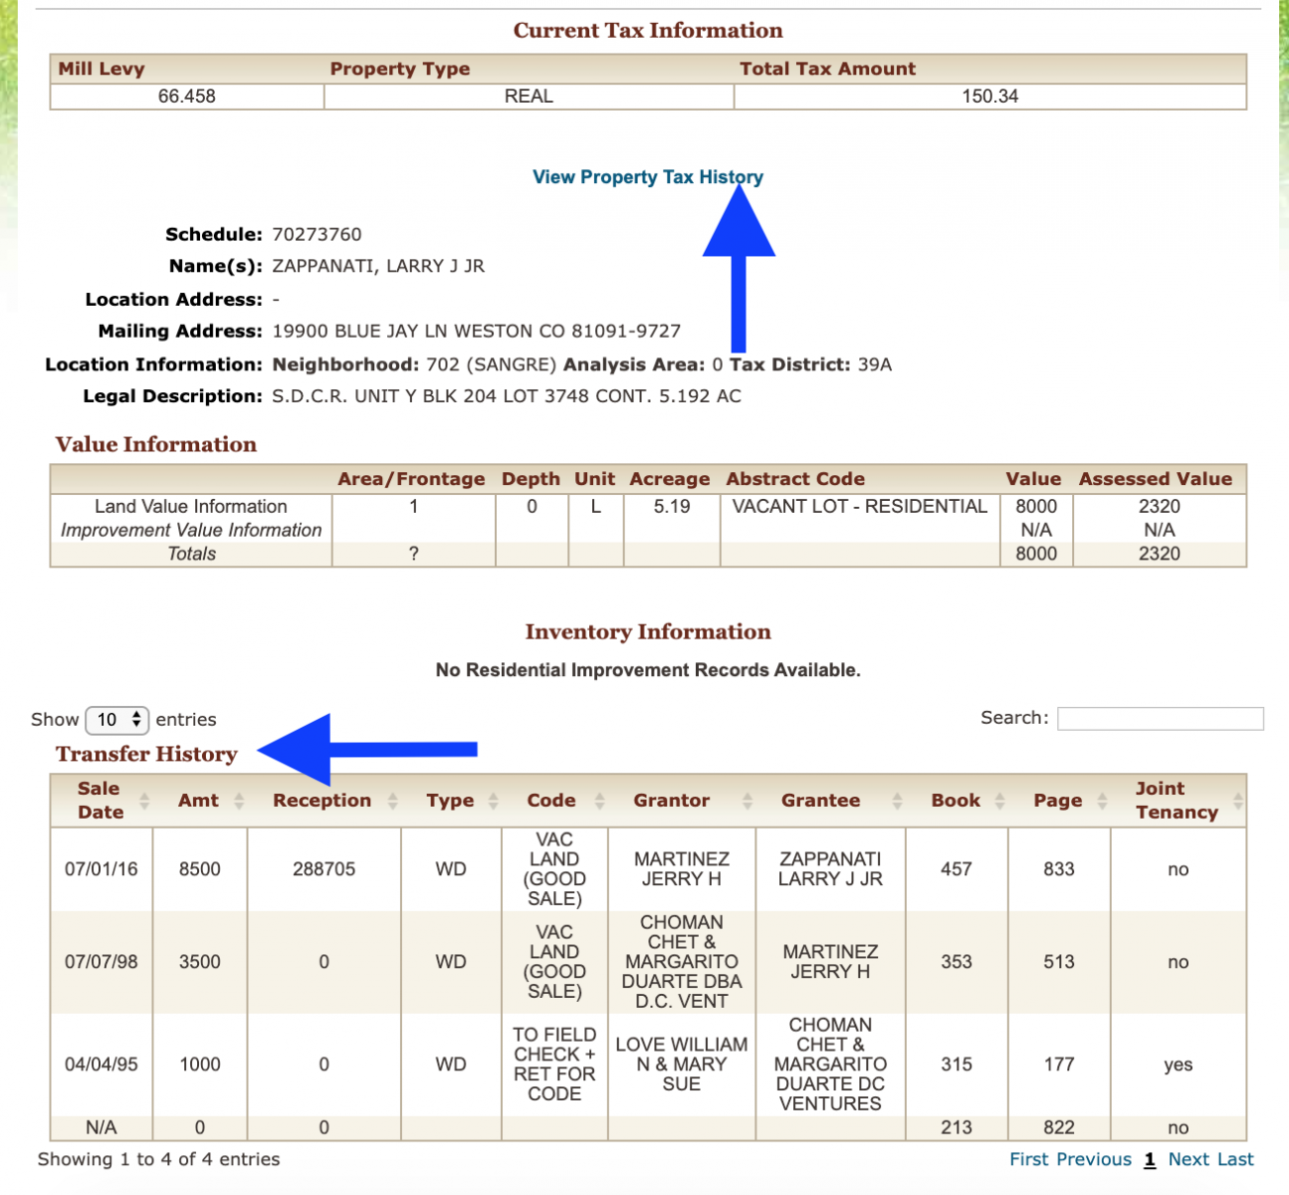Select page number 1 in pagination
1289x1195 pixels.
tap(1150, 1159)
